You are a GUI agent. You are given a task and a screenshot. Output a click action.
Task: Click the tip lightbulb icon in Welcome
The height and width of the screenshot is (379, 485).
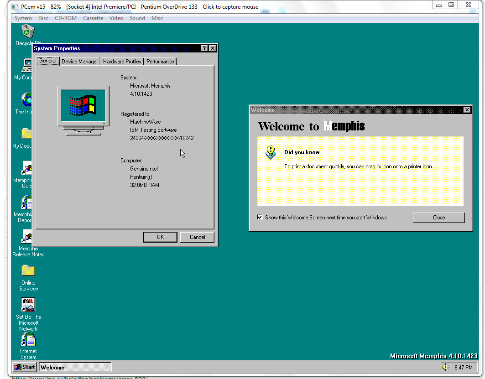click(271, 152)
